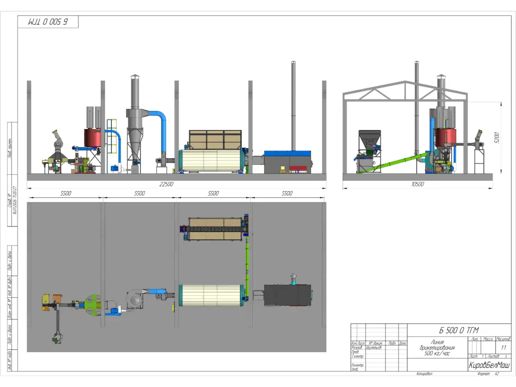Click the rotated drawing number stamp top-left
Viewport: 516px width, 387px height.
tap(48, 22)
